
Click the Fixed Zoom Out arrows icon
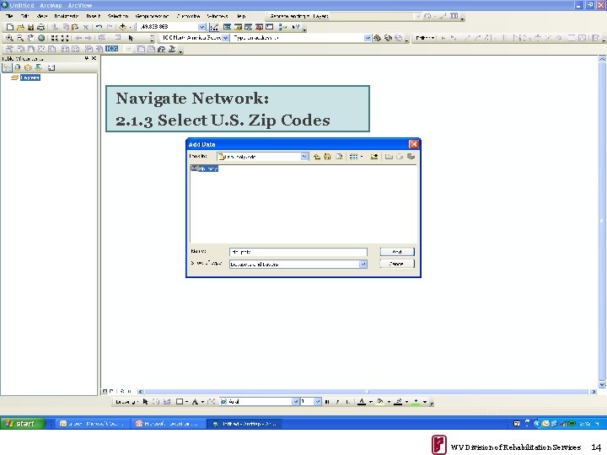tap(65, 38)
